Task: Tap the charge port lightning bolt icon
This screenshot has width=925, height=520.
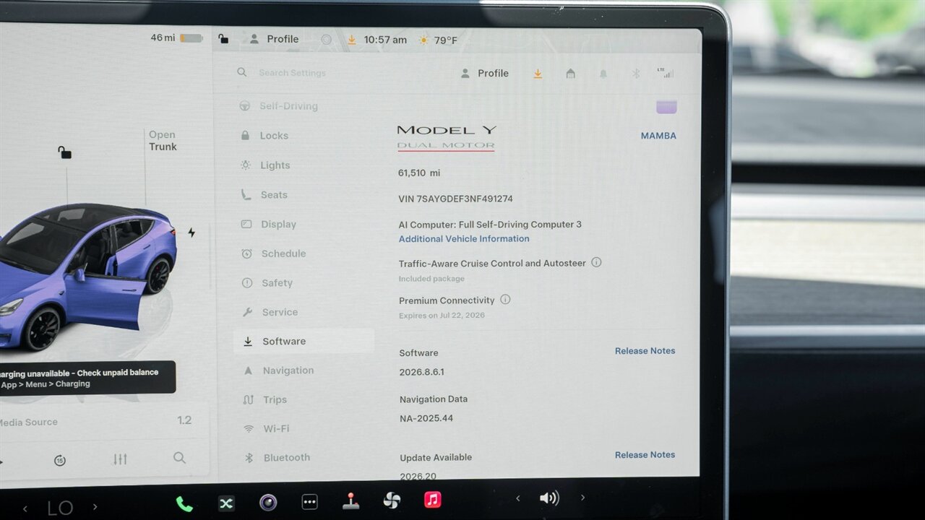Action: coord(192,233)
